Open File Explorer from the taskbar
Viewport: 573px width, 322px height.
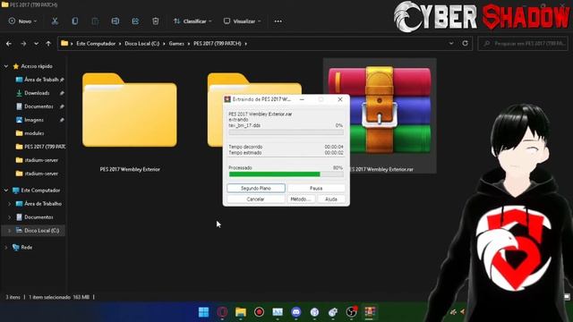[241, 312]
